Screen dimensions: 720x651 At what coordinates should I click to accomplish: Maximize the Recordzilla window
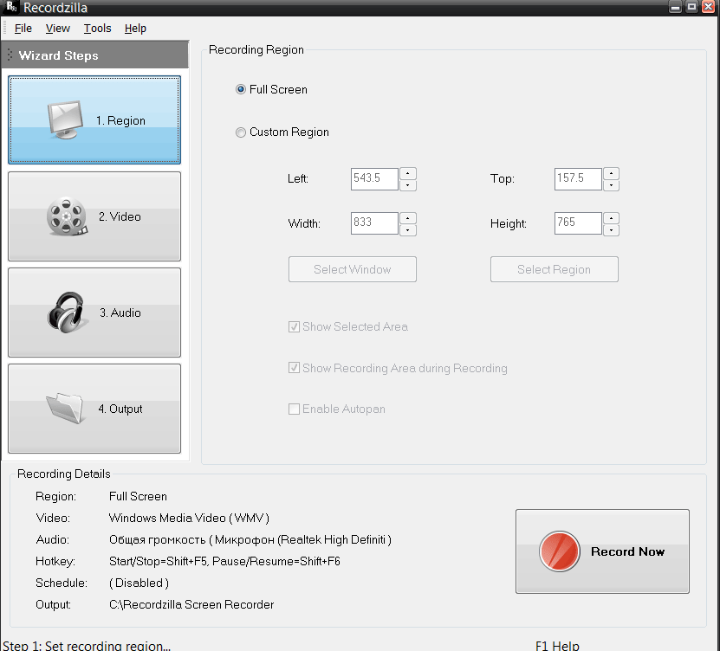click(x=691, y=7)
